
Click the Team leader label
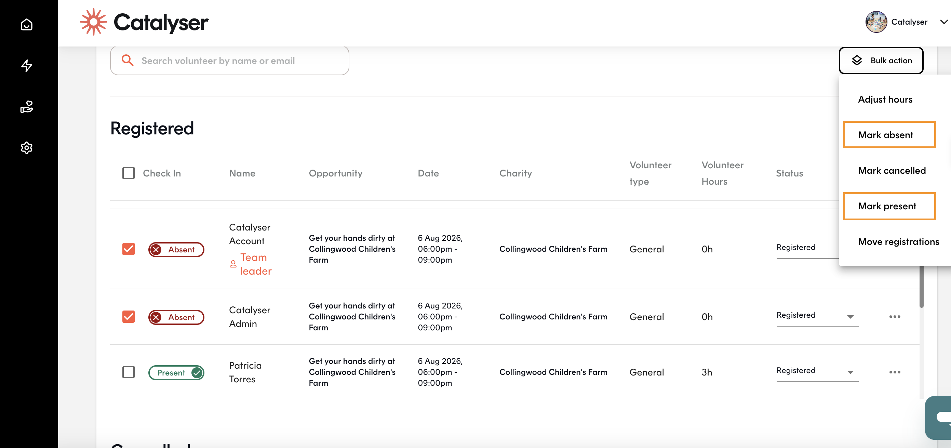tap(256, 264)
